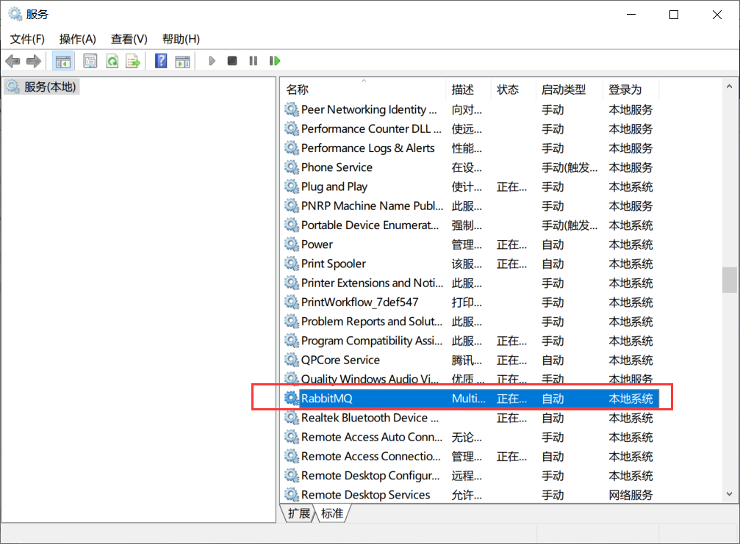Select the Remote Desktop Services name
The image size is (740, 544).
click(x=365, y=495)
